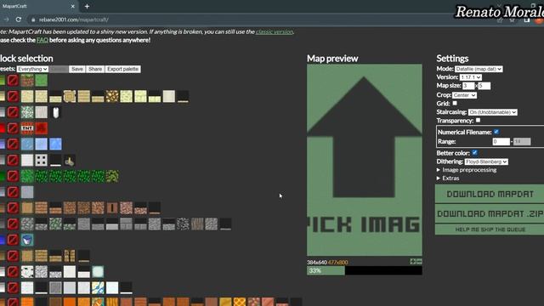Click the blue color swatch of the water row

3,240
